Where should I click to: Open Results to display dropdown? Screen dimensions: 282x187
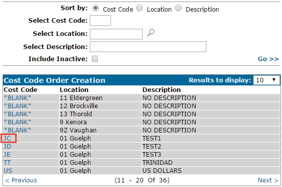[x=266, y=80]
